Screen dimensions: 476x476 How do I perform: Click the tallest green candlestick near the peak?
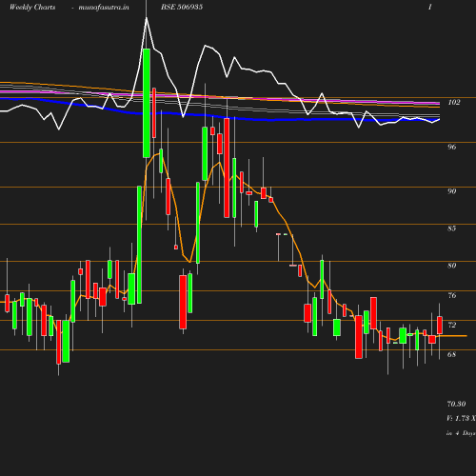(x=147, y=103)
